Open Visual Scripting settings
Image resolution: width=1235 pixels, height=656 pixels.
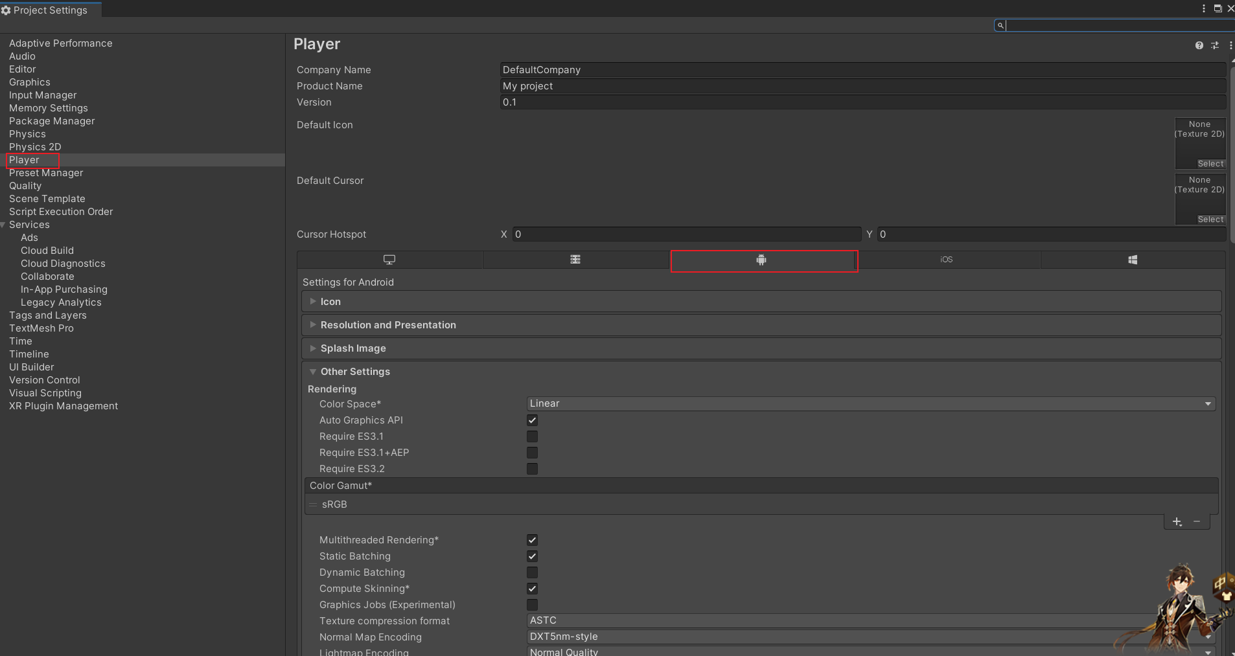coord(45,393)
